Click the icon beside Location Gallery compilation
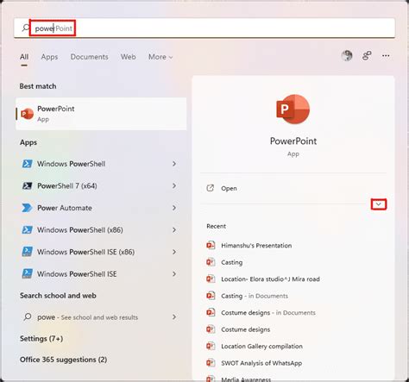The image size is (409, 382). point(211,346)
